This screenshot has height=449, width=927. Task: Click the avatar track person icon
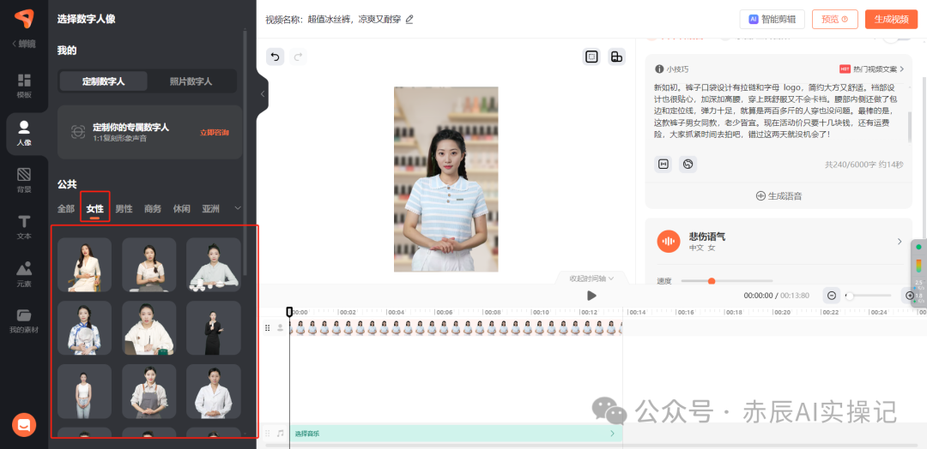(280, 327)
